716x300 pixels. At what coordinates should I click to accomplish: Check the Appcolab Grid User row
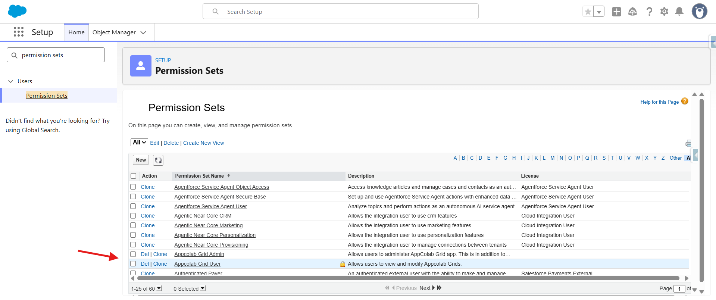click(133, 263)
